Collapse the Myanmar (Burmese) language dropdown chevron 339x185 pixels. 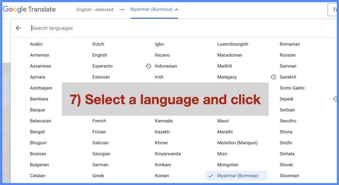[177, 10]
